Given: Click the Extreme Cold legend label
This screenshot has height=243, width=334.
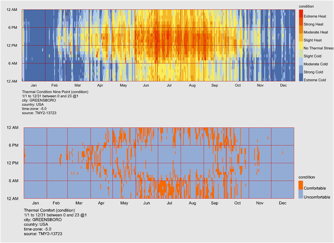Looking at the screenshot, I should pyautogui.click(x=315, y=80).
